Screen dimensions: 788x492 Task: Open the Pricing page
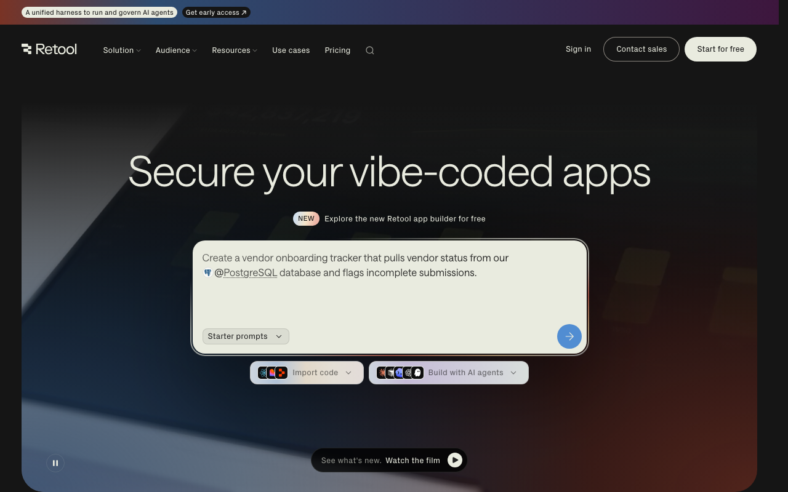coord(337,50)
